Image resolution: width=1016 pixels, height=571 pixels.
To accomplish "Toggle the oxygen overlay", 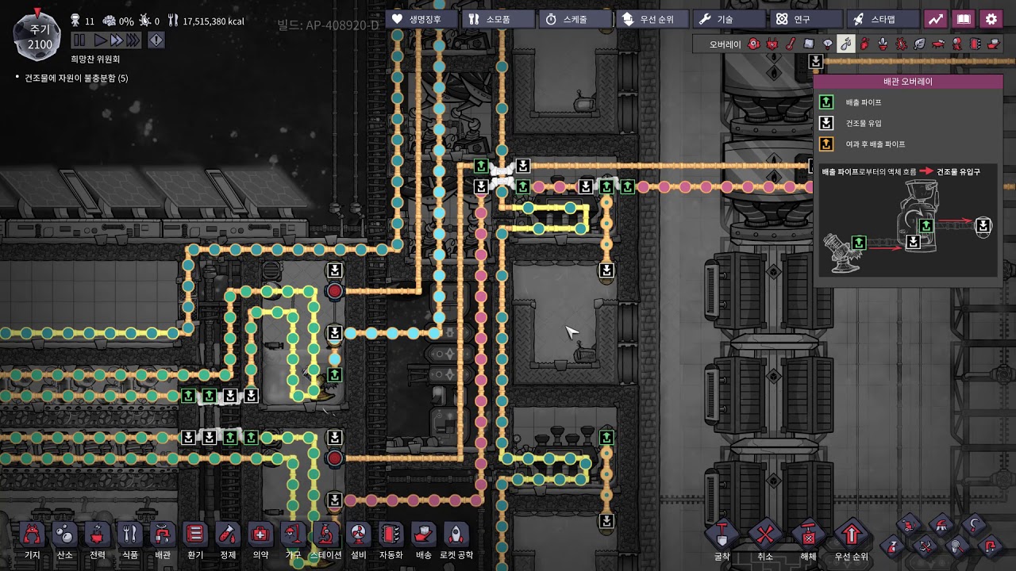I will click(x=753, y=44).
